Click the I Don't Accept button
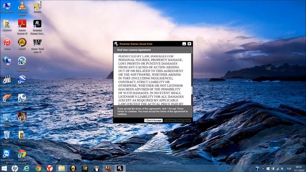The height and width of the screenshot is (172, 306). coord(153,120)
